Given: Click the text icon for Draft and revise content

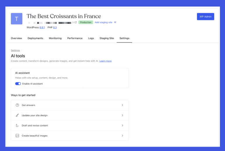Looking at the screenshot, I should coord(17,126).
